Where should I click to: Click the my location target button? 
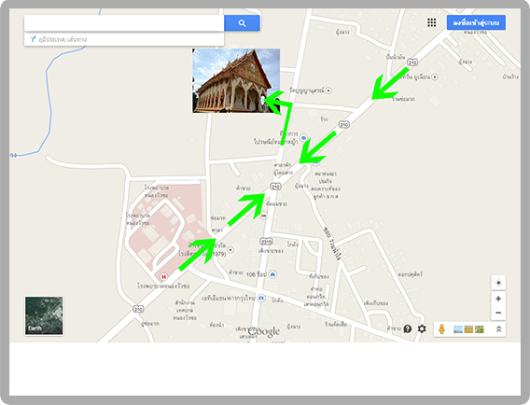pyautogui.click(x=498, y=283)
